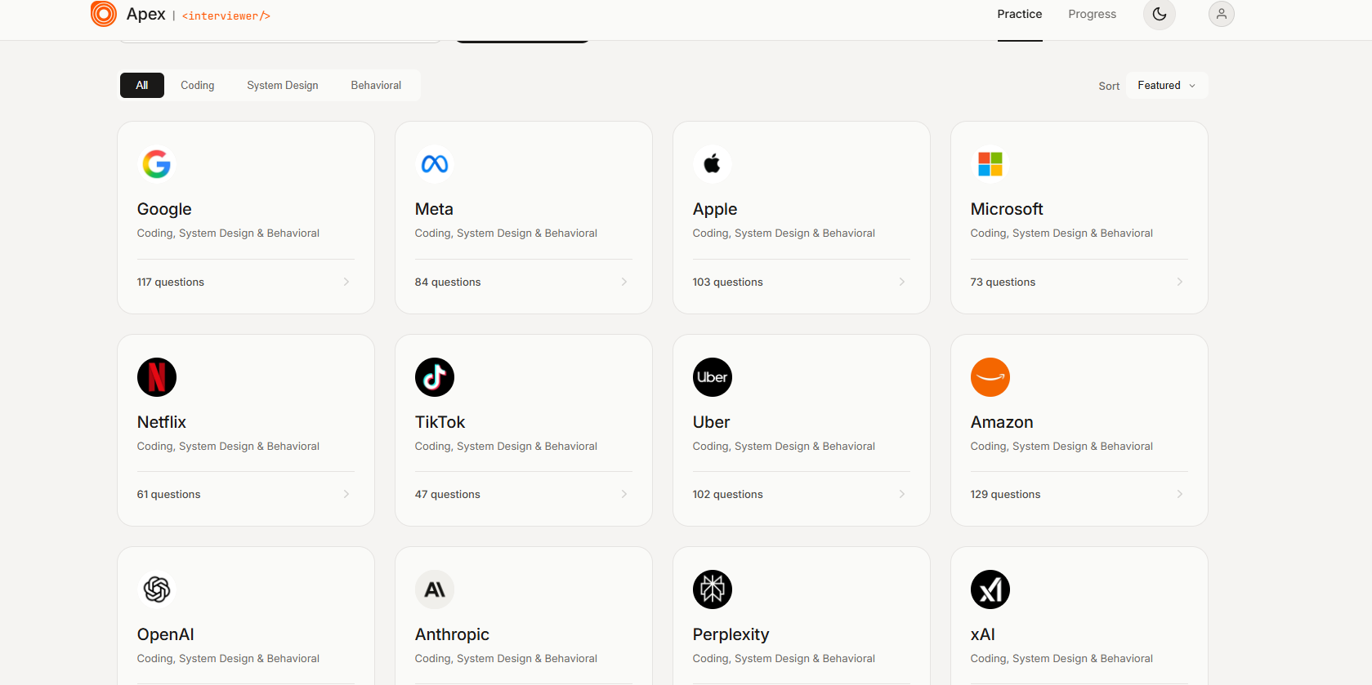Click the Anthropic logo icon
The width and height of the screenshot is (1372, 685).
[435, 589]
